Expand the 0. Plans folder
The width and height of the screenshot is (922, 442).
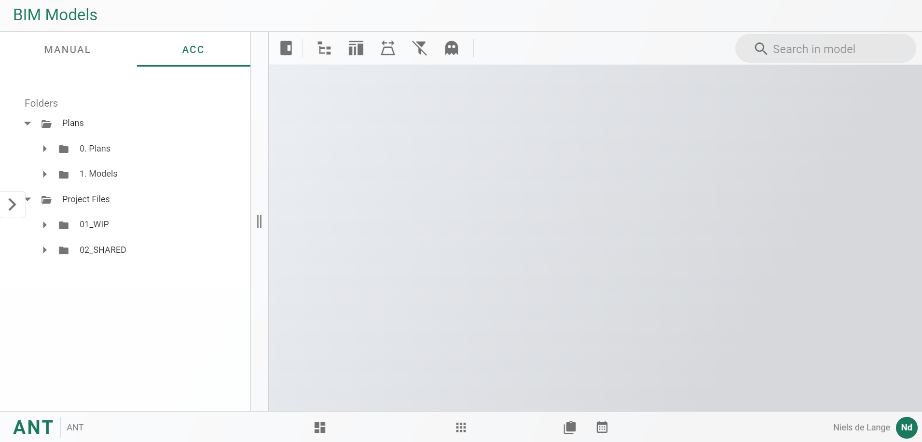click(x=45, y=149)
